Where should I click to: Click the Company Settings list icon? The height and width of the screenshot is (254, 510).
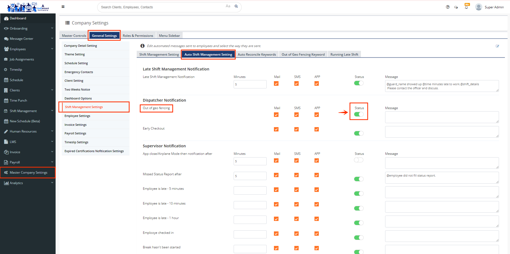point(67,23)
